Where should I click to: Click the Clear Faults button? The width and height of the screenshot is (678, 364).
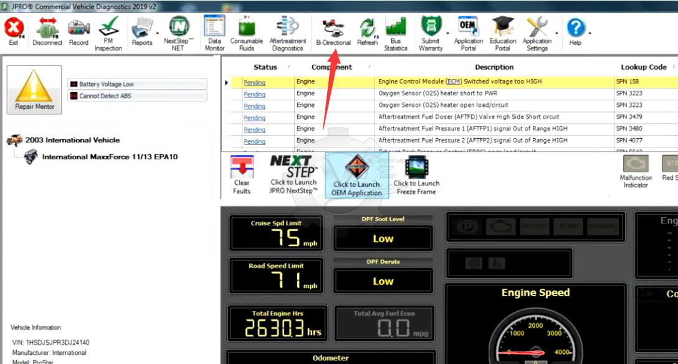242,173
